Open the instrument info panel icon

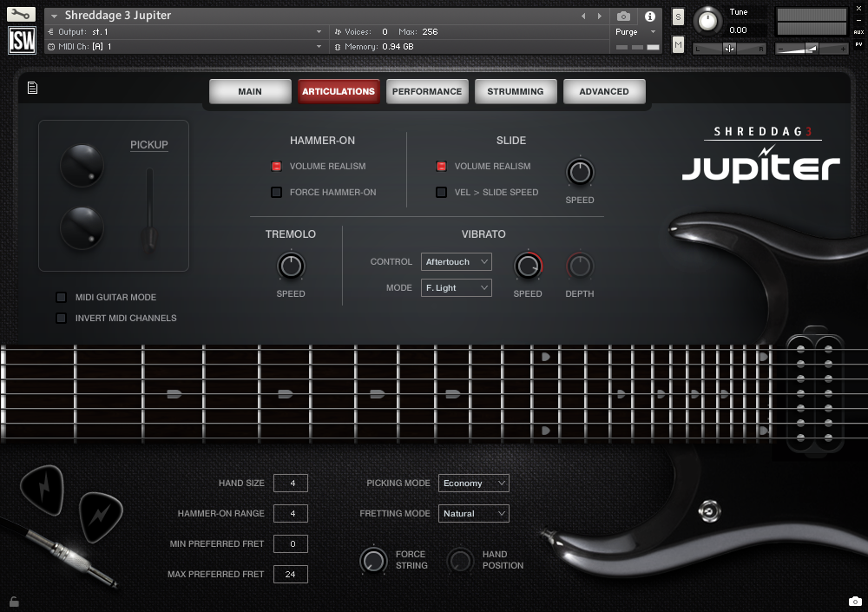point(649,16)
